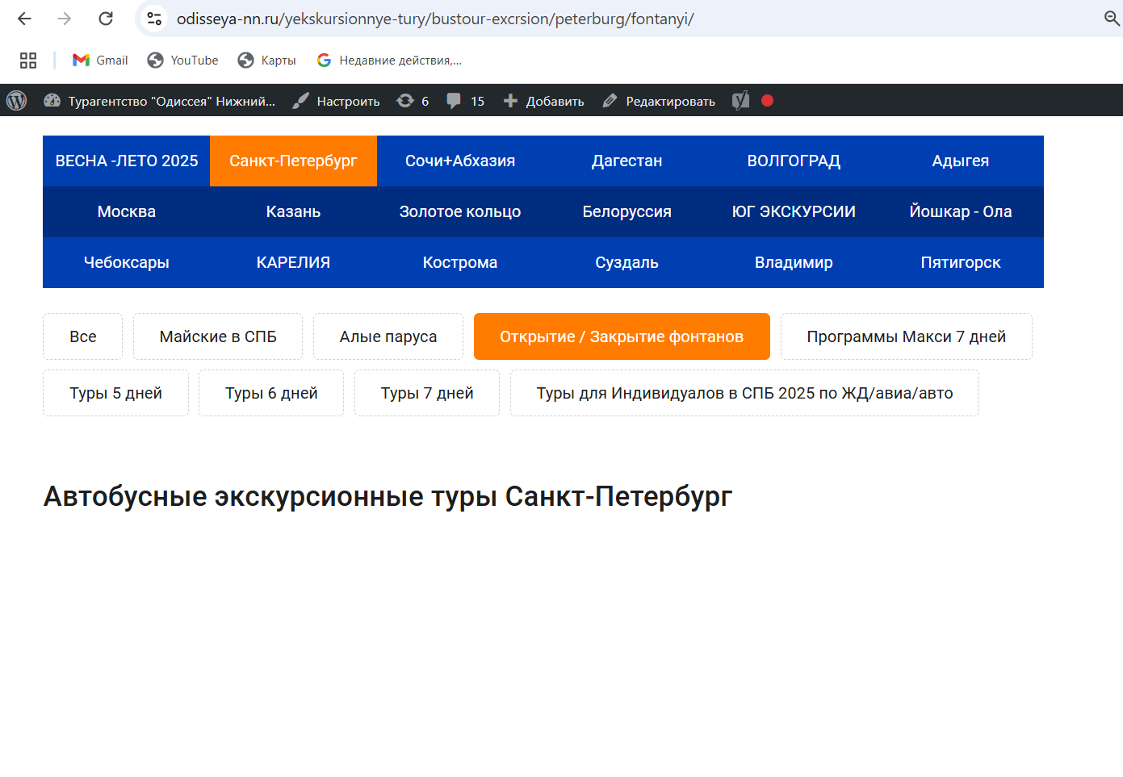Filter by Программы Макси 7 дней
Image resolution: width=1123 pixels, height=777 pixels.
point(907,336)
